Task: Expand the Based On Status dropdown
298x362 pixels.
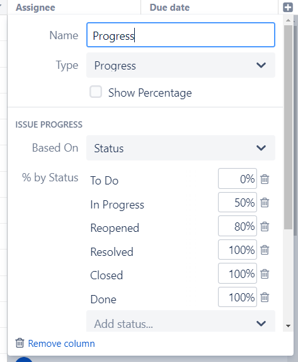Action: (181, 148)
